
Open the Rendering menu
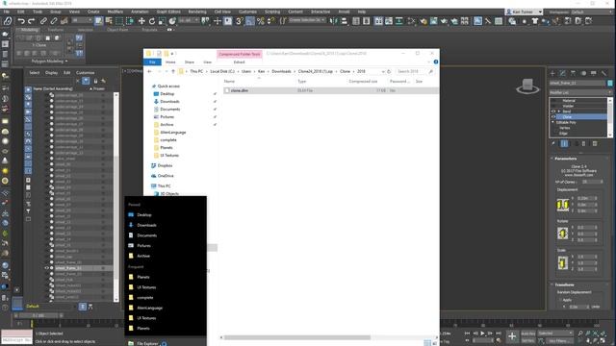click(197, 12)
